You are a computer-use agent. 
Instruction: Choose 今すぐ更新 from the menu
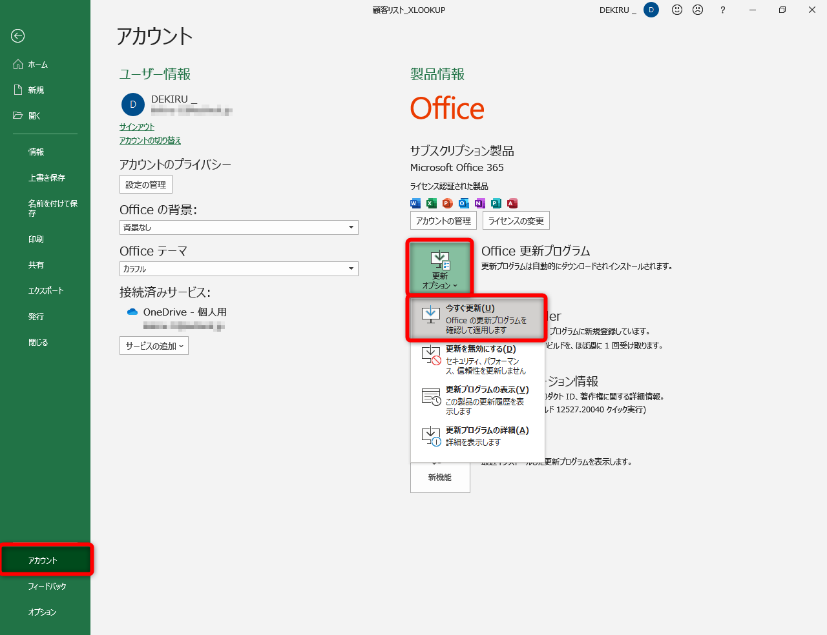tap(477, 319)
